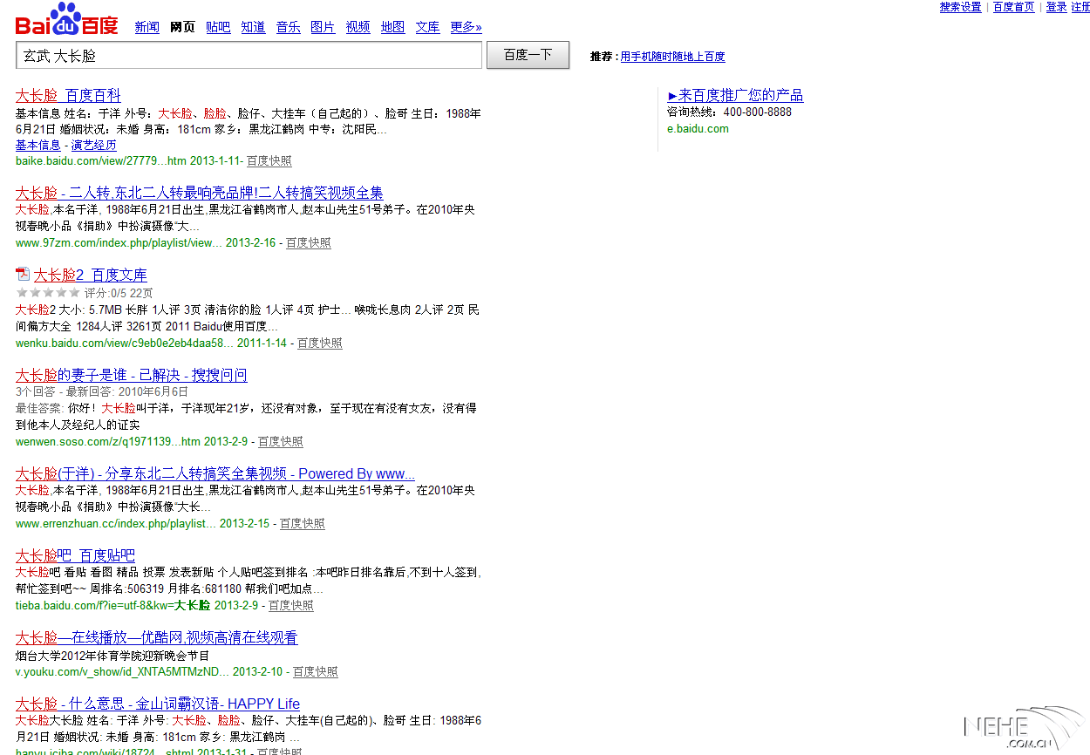
Task: Click the text 评分:0/5 22页
Action: tap(119, 293)
